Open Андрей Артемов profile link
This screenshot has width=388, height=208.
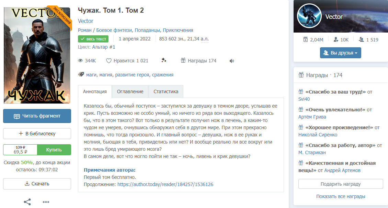(x=342, y=170)
